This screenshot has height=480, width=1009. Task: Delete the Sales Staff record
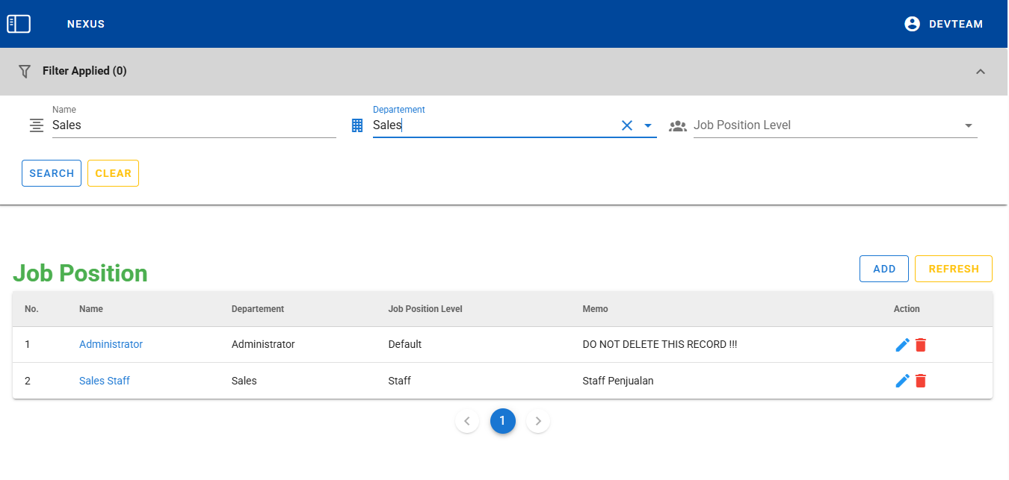921,381
